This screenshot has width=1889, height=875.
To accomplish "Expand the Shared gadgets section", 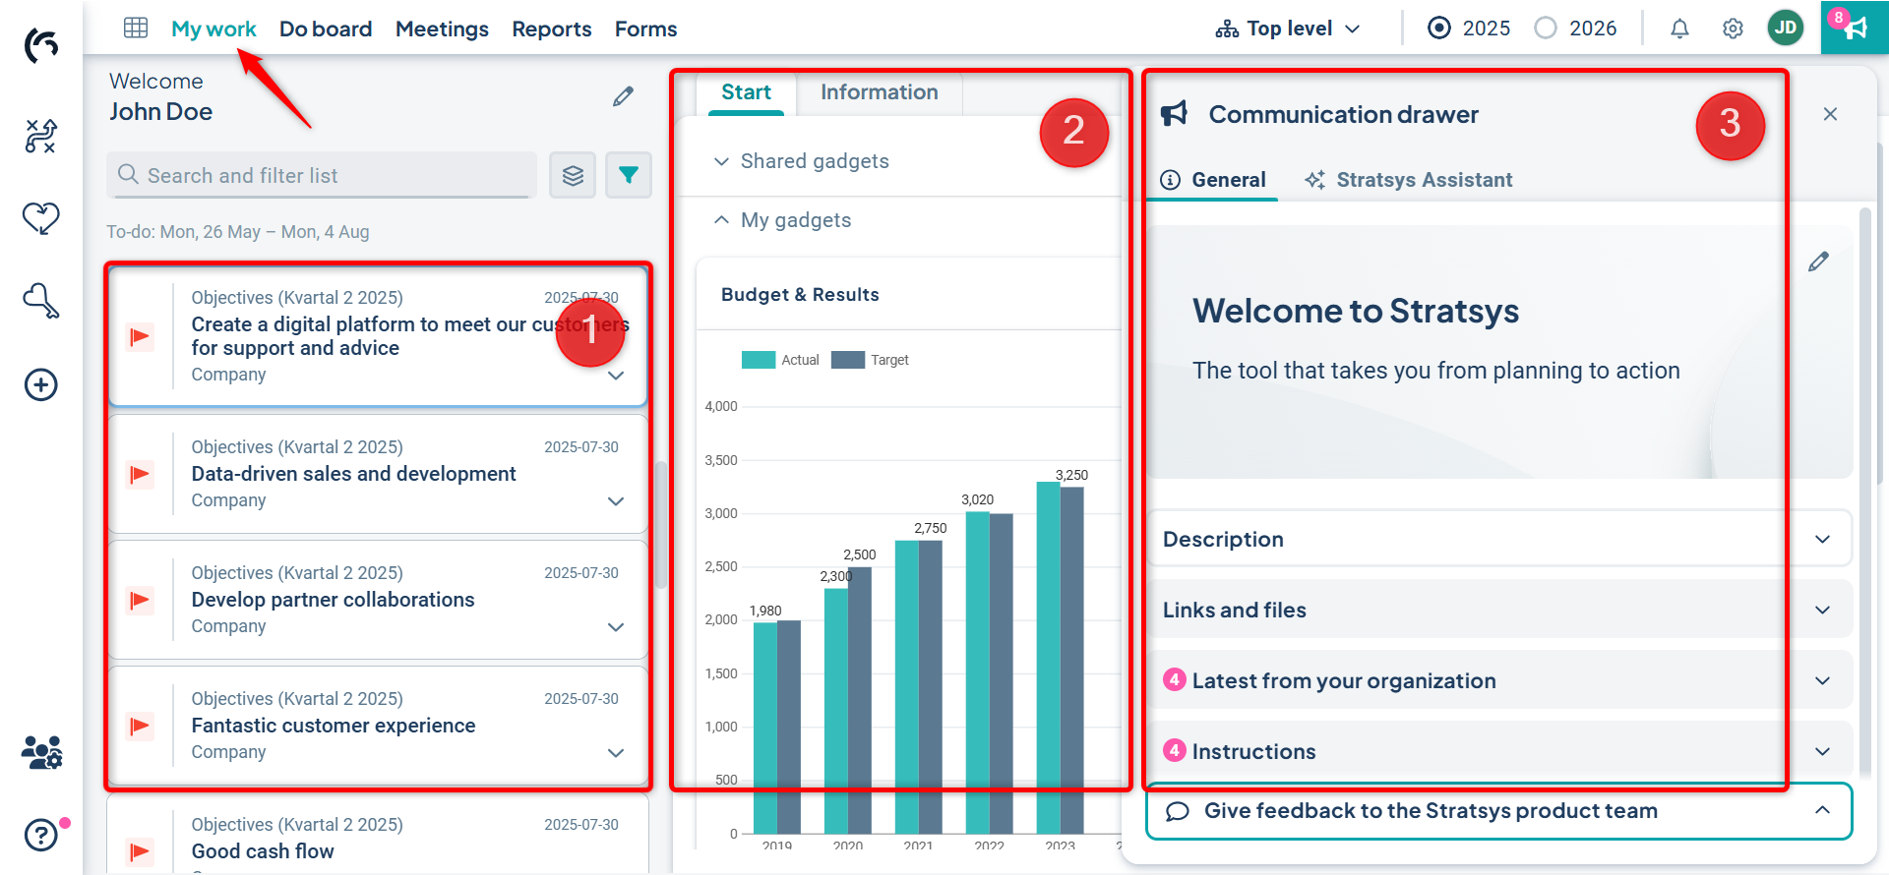I will 814,161.
